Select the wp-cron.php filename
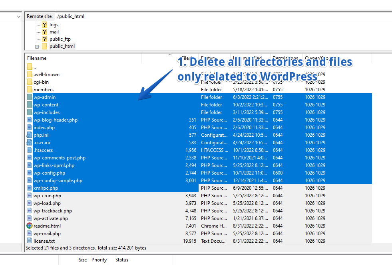The image size is (392, 279). tap(47, 196)
